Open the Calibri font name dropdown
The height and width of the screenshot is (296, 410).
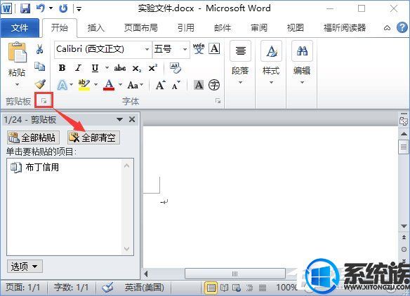pos(147,49)
